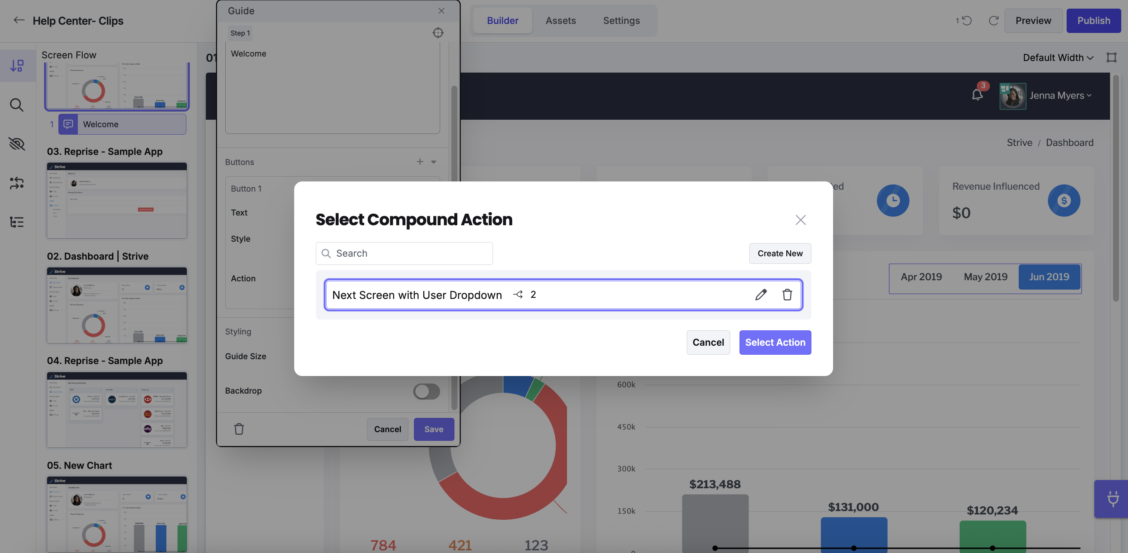Click the Jenna Myers avatar image
This screenshot has height=553, width=1128.
tap(1012, 96)
